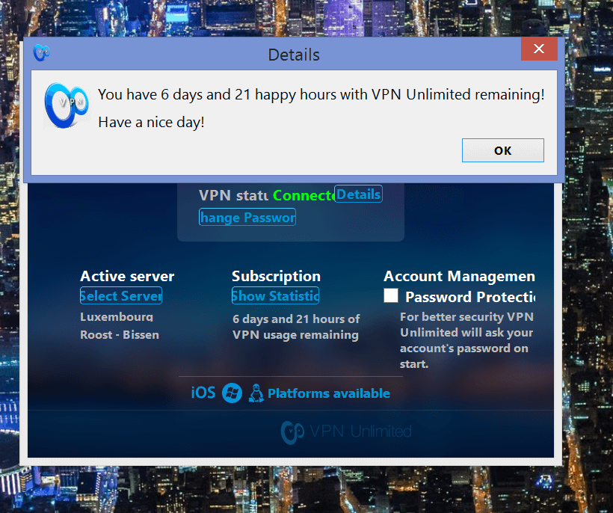This screenshot has width=613, height=513.
Task: Open the Details view
Action: click(358, 194)
